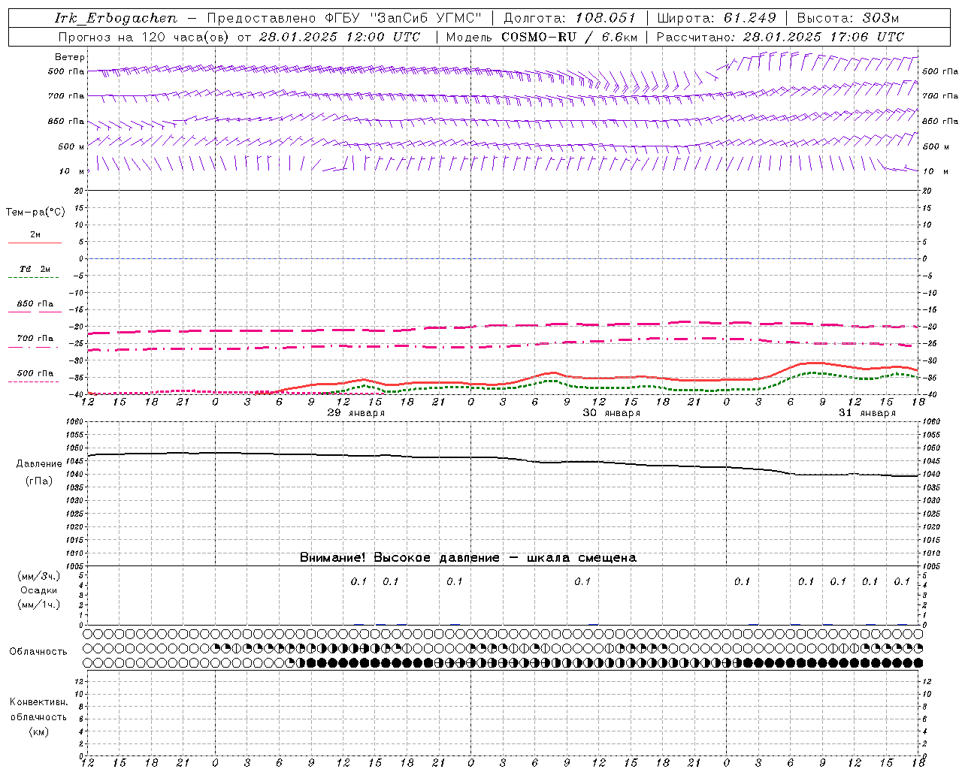This screenshot has width=962, height=769.
Task: Click the '(мм/1ч.)' precipitation unit label
Action: pyautogui.click(x=39, y=605)
